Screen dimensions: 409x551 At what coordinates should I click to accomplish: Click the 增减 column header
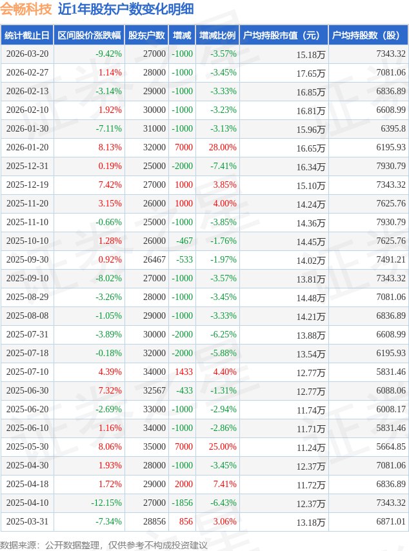tap(182, 35)
